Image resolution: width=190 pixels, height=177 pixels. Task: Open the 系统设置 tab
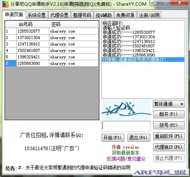pos(37,15)
